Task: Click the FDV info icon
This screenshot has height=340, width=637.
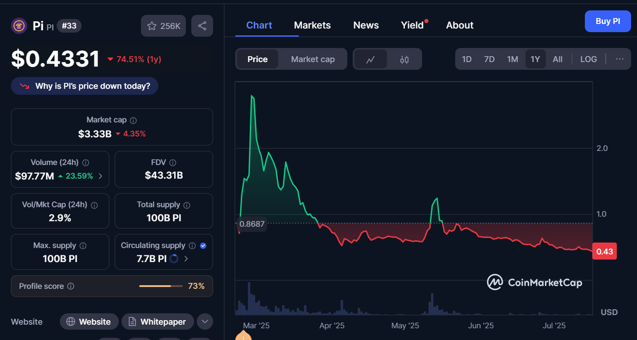Action: point(173,162)
